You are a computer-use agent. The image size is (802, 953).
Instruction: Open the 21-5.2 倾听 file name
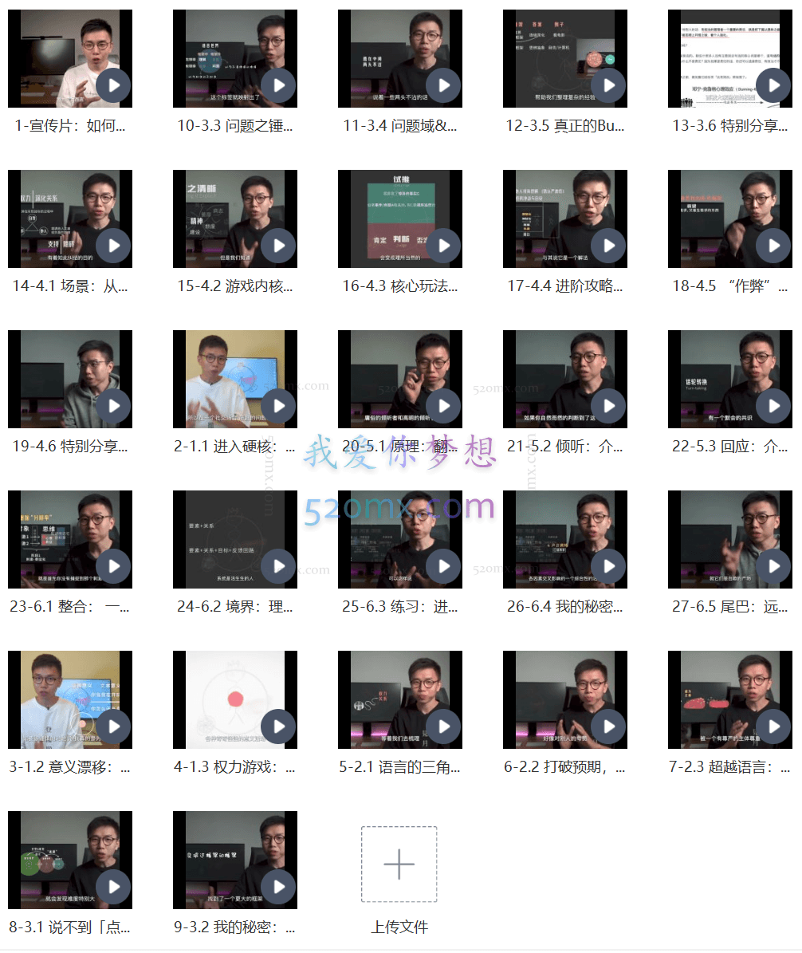[x=564, y=447]
